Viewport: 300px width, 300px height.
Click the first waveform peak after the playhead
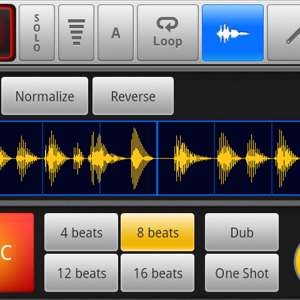pyautogui.click(x=181, y=158)
